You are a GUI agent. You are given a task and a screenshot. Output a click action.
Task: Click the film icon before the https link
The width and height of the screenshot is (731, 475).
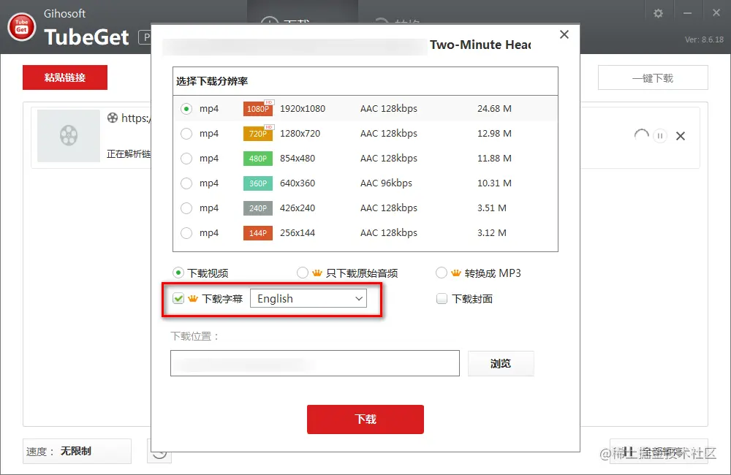pyautogui.click(x=113, y=118)
